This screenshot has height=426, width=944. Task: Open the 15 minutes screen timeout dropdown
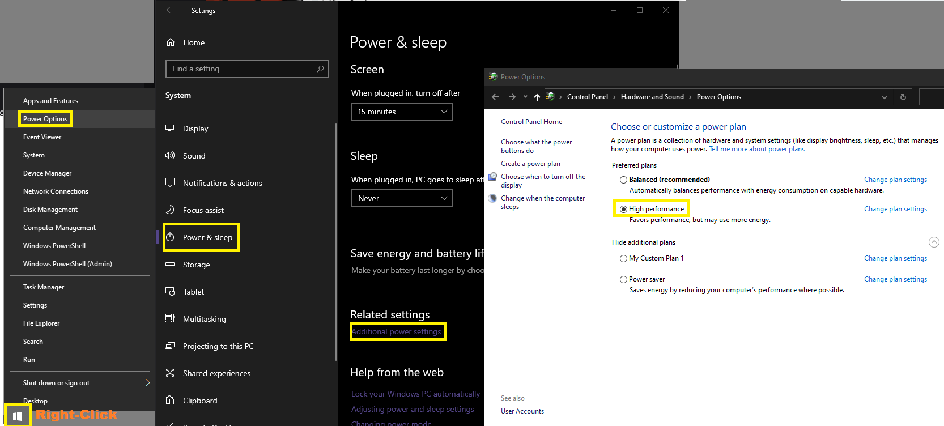402,112
